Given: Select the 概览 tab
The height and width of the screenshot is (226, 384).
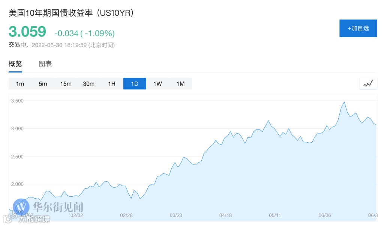Looking at the screenshot, I should (15, 64).
